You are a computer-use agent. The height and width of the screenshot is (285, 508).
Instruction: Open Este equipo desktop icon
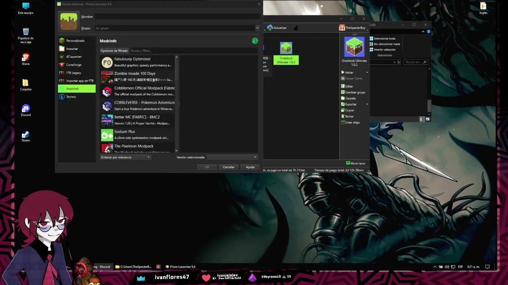point(26,8)
